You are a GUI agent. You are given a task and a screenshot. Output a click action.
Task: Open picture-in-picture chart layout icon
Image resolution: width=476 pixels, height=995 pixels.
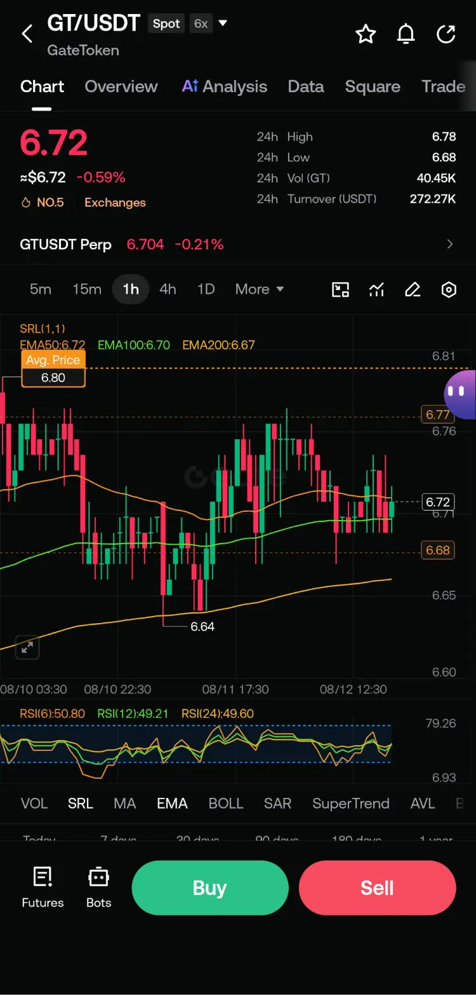point(341,290)
